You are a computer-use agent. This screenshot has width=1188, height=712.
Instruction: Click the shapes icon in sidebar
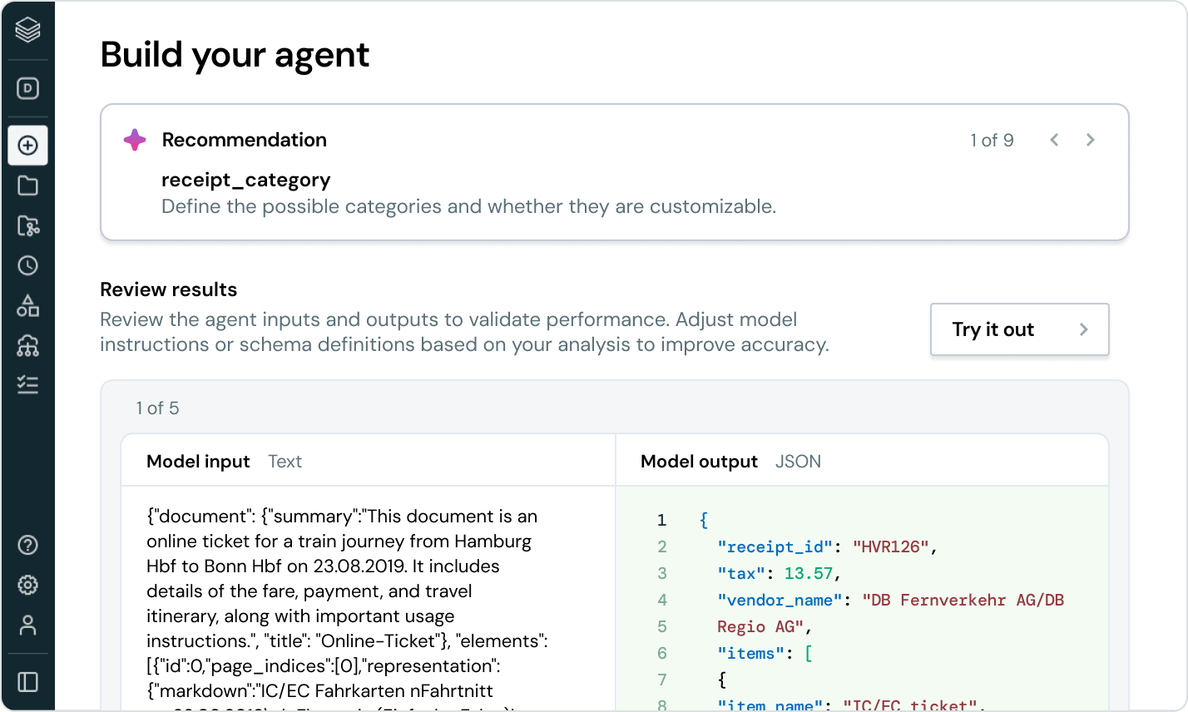click(27, 305)
